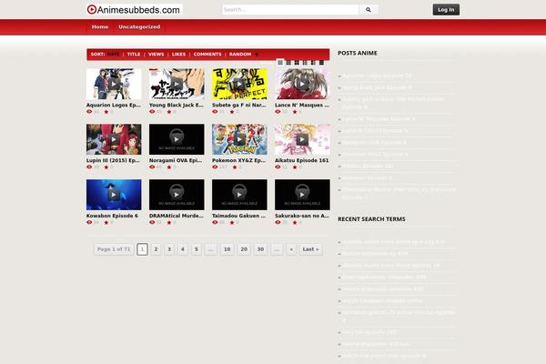Play the Noragami OVA video overlay
Viewport: 546px width, 364px height.
click(177, 139)
